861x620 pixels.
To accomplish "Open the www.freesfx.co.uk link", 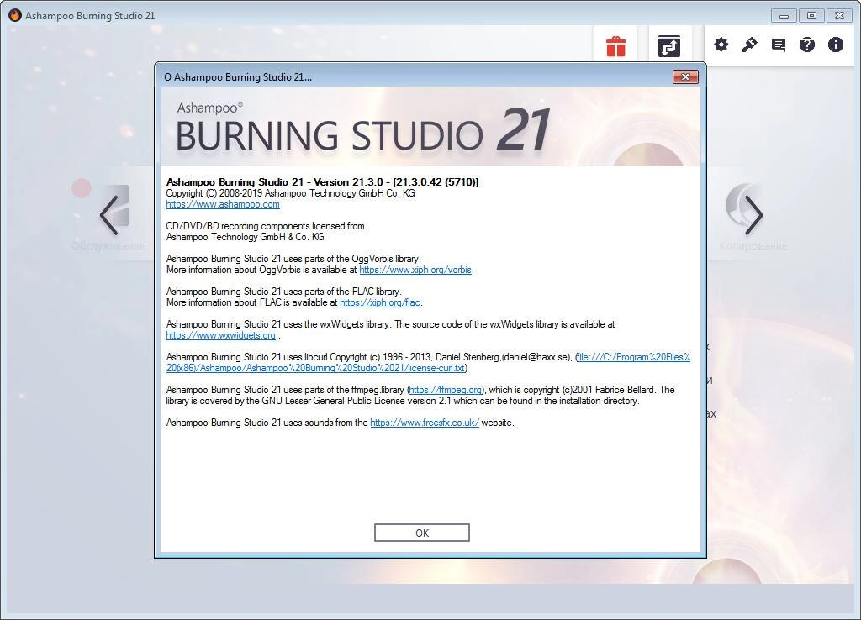I will coord(425,423).
